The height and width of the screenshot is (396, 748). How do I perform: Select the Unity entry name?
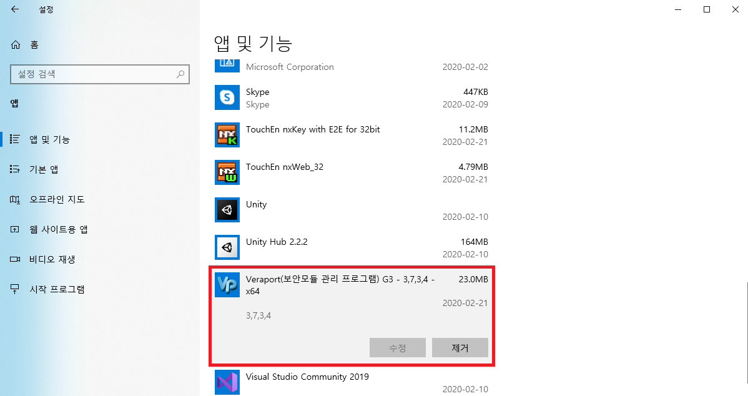click(256, 204)
